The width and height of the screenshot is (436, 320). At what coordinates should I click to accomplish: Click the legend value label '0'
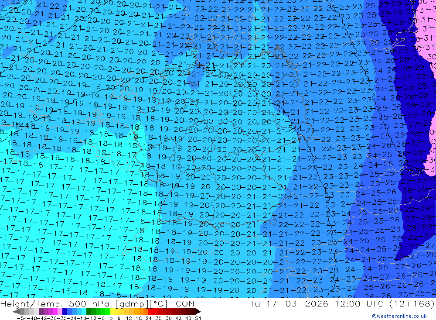click(x=111, y=318)
